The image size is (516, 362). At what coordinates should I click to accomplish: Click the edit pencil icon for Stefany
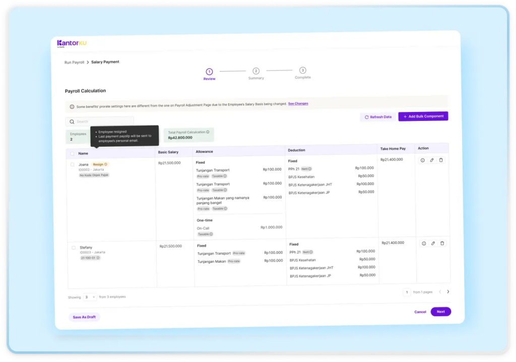coord(433,244)
